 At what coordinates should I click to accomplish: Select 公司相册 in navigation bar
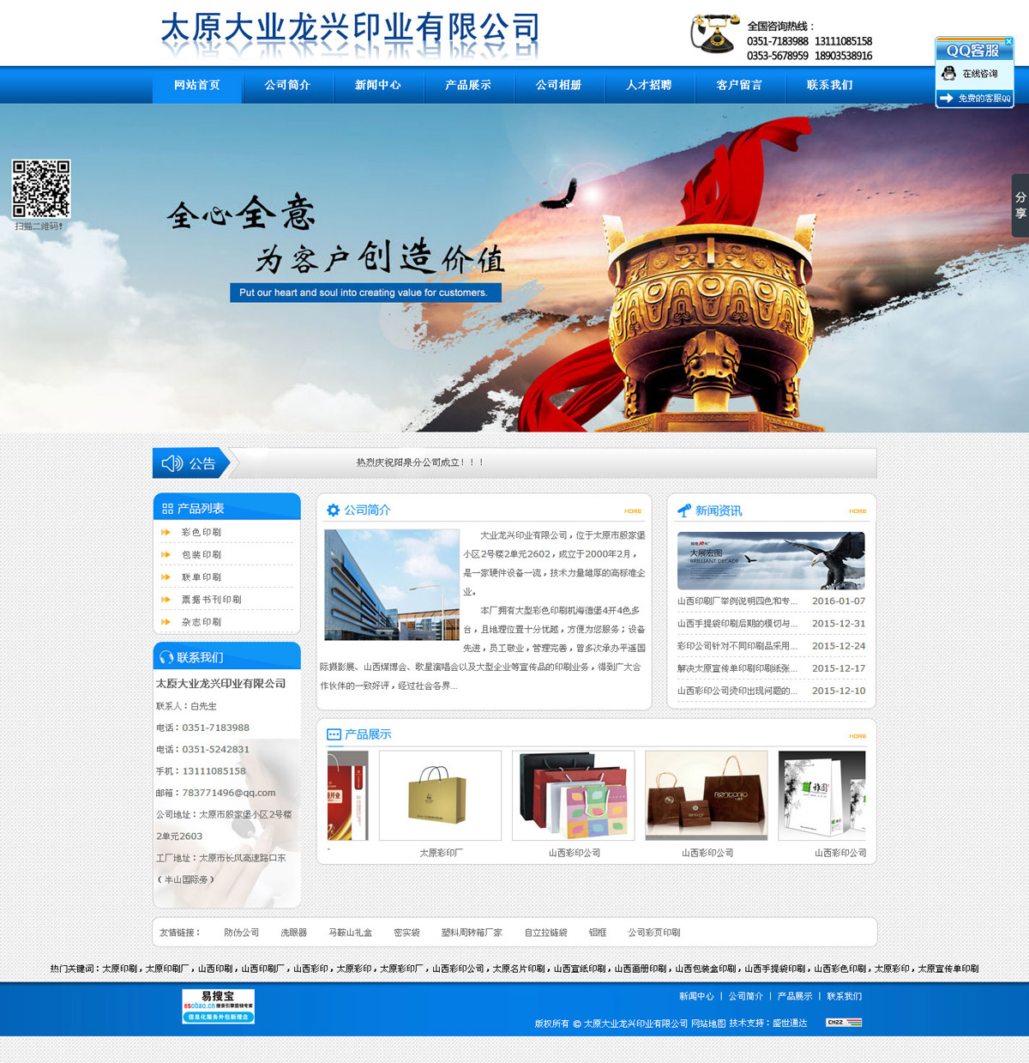click(559, 85)
